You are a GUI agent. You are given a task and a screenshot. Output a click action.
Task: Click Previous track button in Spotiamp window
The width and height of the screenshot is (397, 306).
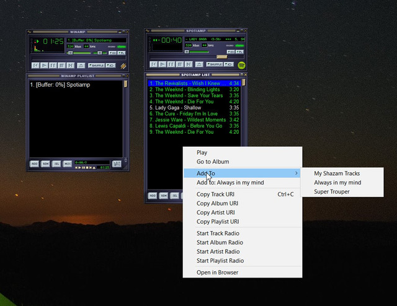coord(154,64)
